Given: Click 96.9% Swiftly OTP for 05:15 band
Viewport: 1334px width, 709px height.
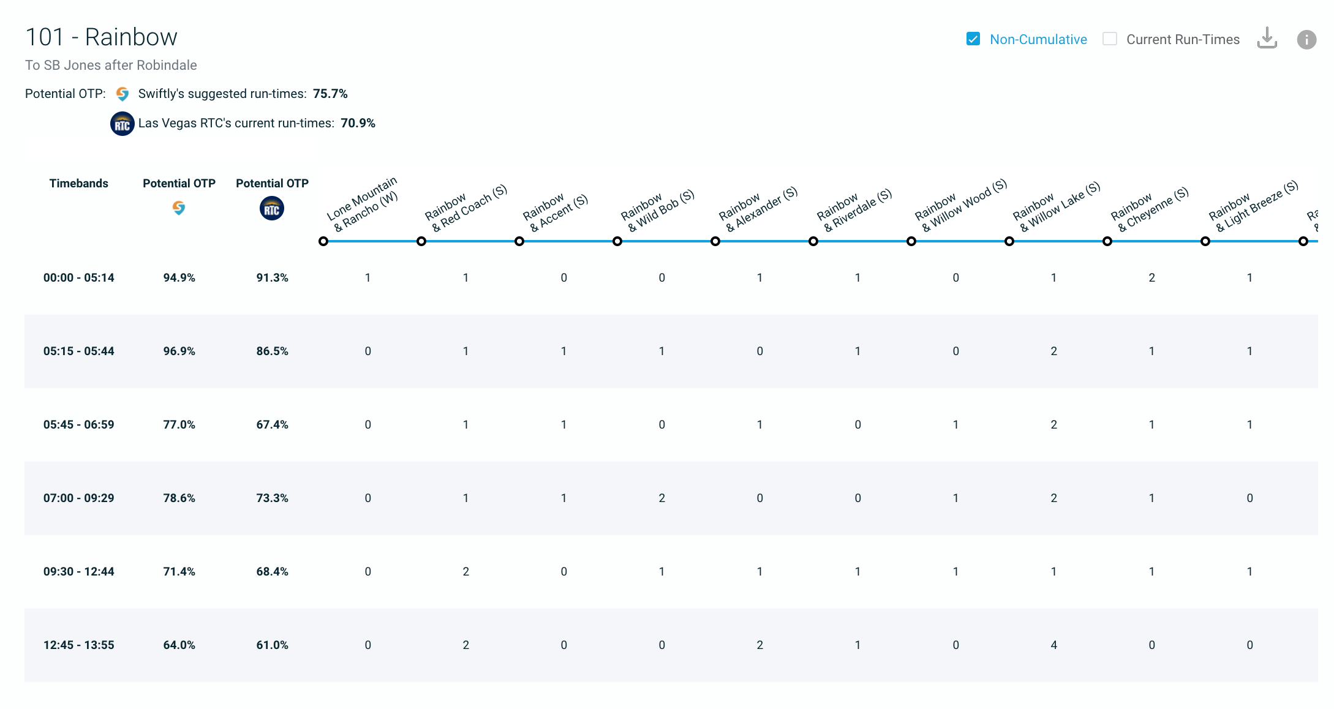Looking at the screenshot, I should pos(179,351).
